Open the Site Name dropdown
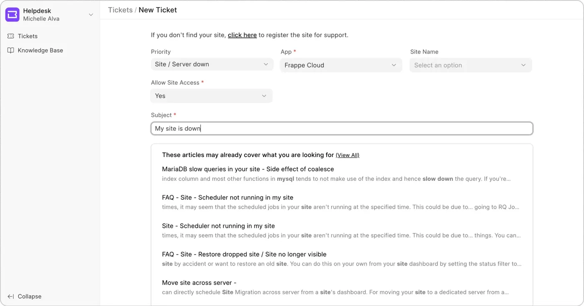The image size is (584, 306). point(471,65)
